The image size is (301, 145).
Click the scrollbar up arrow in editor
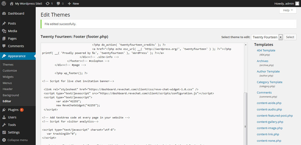click(x=245, y=44)
